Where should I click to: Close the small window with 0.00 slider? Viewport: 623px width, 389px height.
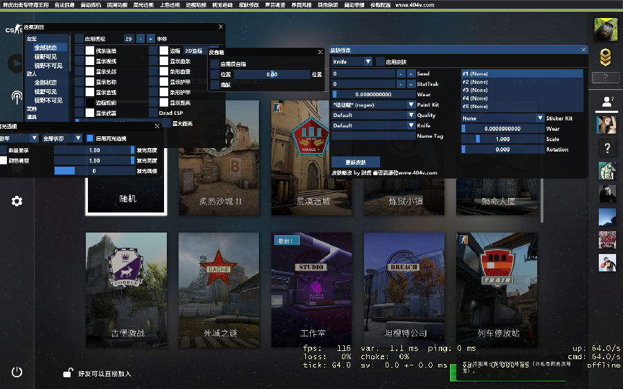(x=320, y=52)
